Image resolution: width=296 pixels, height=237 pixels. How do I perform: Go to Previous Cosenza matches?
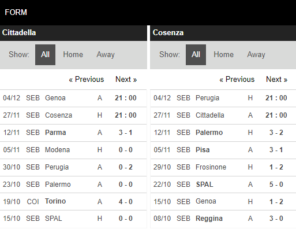point(237,79)
